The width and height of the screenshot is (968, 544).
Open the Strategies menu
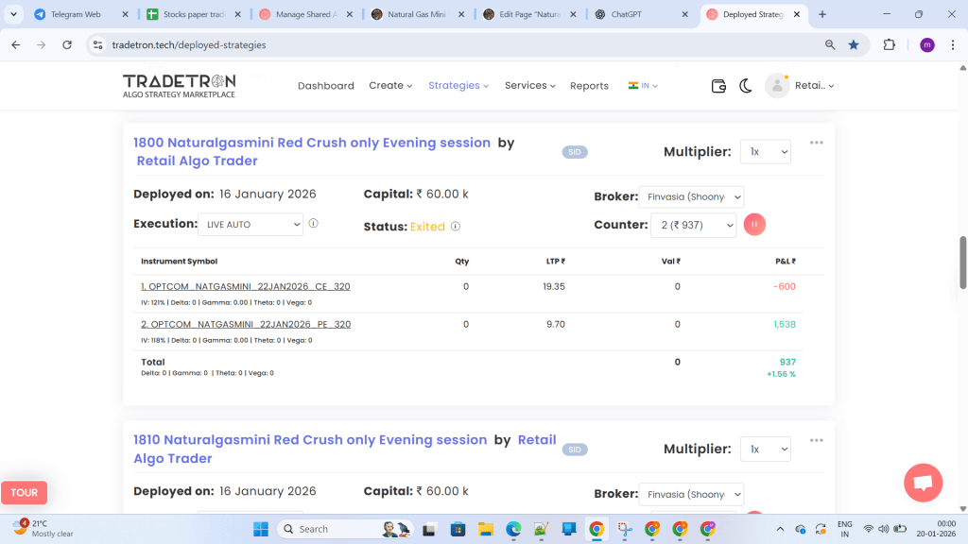(x=458, y=86)
